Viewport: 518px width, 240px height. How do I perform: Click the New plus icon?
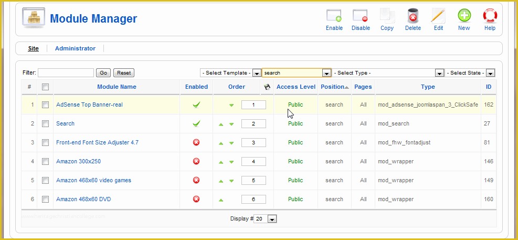click(x=464, y=16)
